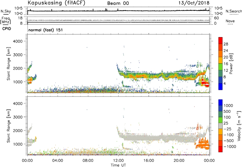Image resolution: width=242 pixels, height=167 pixels.
Task: Click the 04:00 time axis label
Action: pos(57,161)
